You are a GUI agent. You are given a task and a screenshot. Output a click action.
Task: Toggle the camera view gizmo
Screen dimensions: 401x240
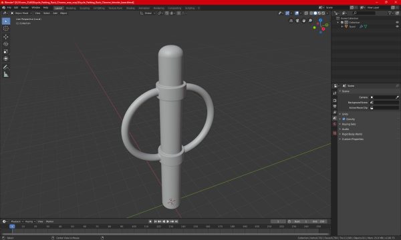(297, 21)
